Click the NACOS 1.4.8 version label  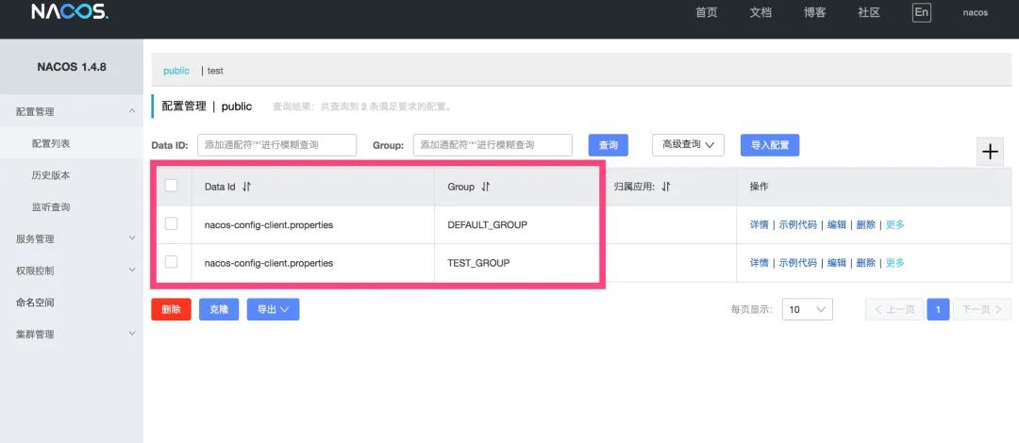[x=72, y=66]
